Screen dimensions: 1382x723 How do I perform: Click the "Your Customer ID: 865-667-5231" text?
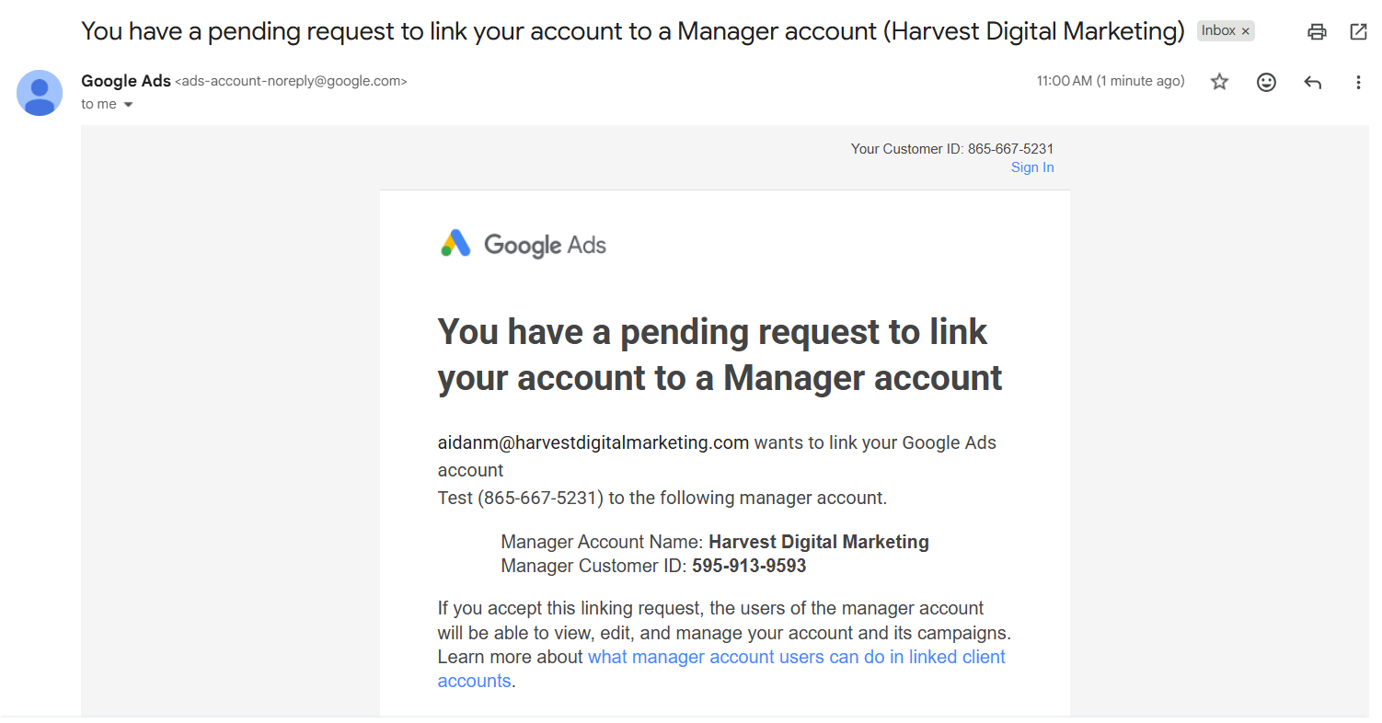point(952,148)
